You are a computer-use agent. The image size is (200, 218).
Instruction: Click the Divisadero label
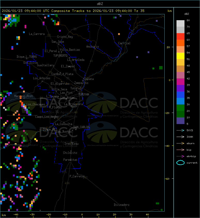pyautogui.click(x=122, y=205)
